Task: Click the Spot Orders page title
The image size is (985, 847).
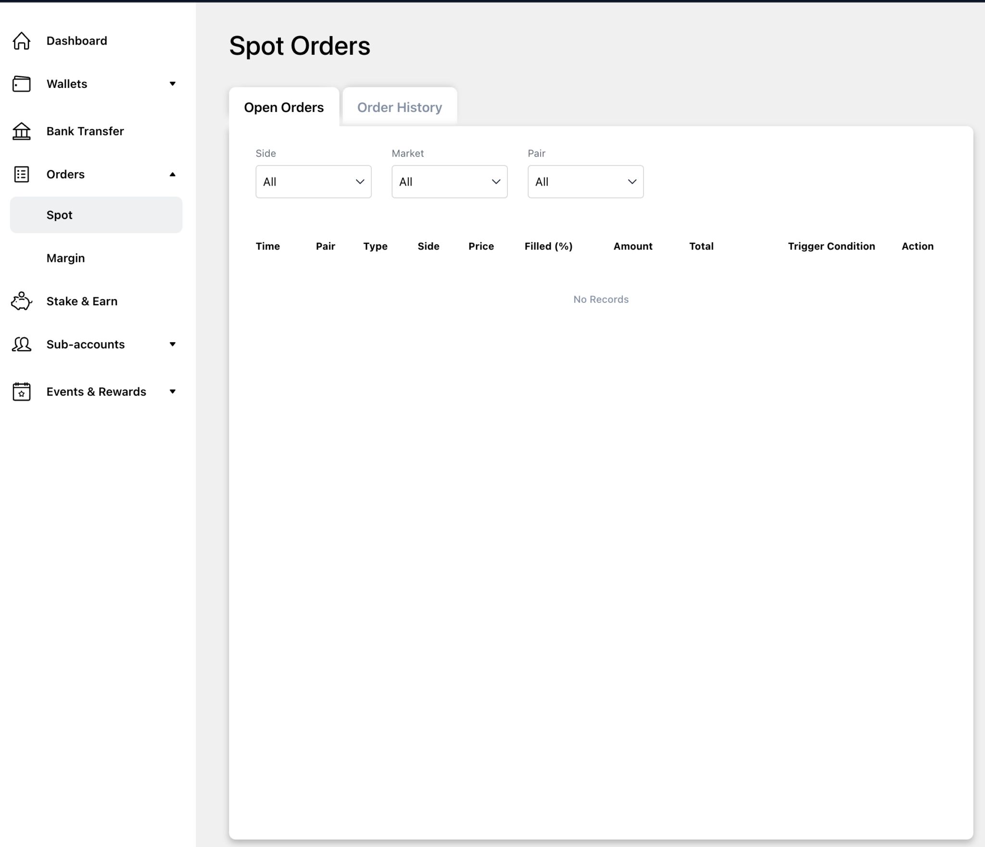Action: click(x=300, y=46)
